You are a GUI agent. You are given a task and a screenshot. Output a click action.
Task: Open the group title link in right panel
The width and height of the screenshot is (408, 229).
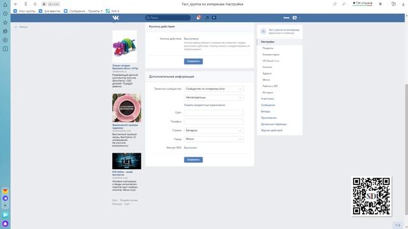[284, 30]
